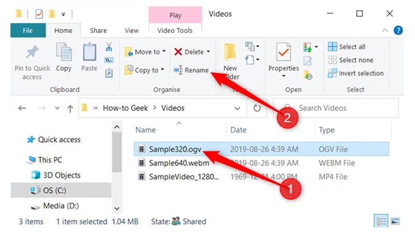Expand the Properties dropdown arrow

(283, 76)
